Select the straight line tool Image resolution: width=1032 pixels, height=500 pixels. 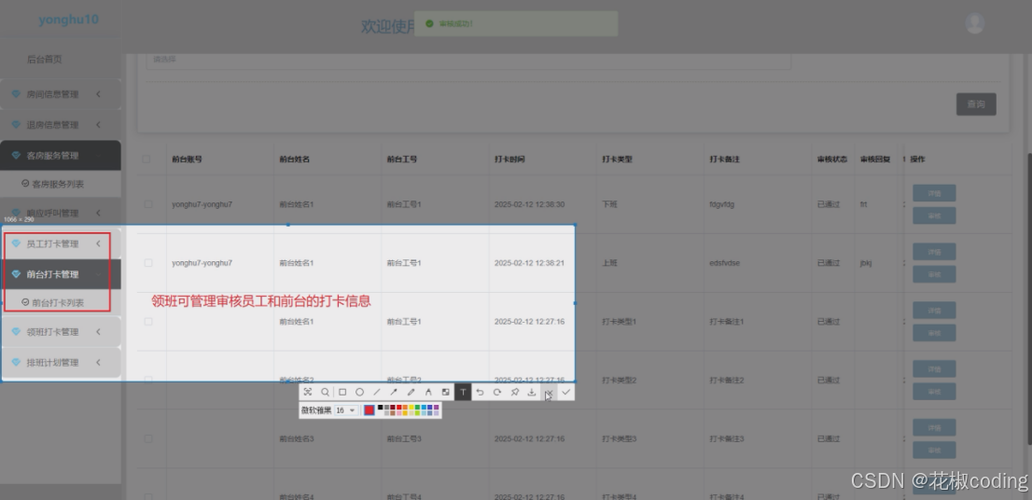(376, 392)
